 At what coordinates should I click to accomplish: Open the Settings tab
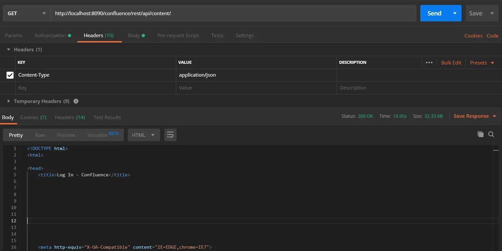click(244, 35)
